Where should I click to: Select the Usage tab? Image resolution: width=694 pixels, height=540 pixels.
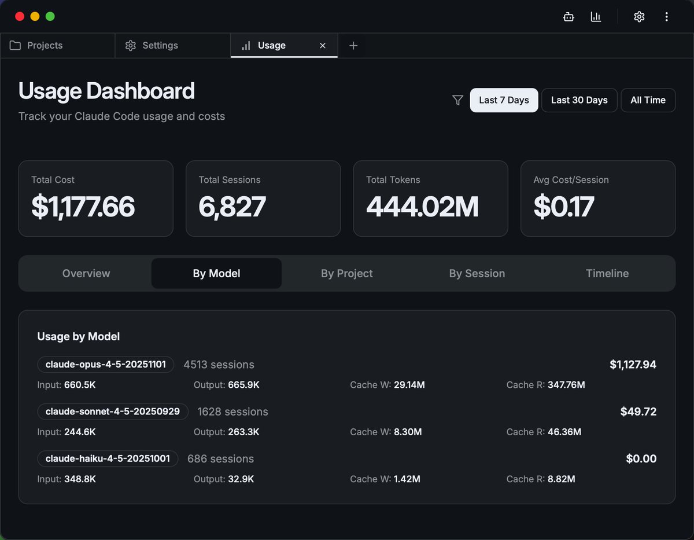tap(283, 46)
